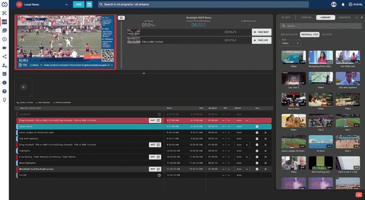Toggle skip check on More highlights row
The height and width of the screenshot is (200, 365).
click(257, 163)
